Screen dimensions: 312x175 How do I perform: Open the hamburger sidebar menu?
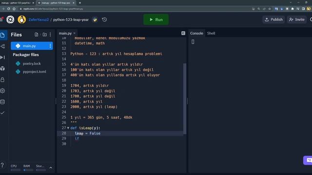click(x=1, y=19)
